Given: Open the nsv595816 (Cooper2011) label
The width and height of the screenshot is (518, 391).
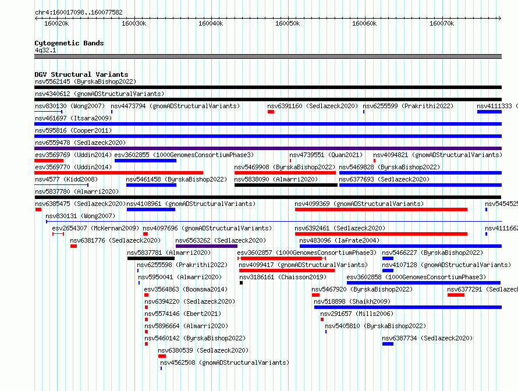Looking at the screenshot, I should click(73, 130).
